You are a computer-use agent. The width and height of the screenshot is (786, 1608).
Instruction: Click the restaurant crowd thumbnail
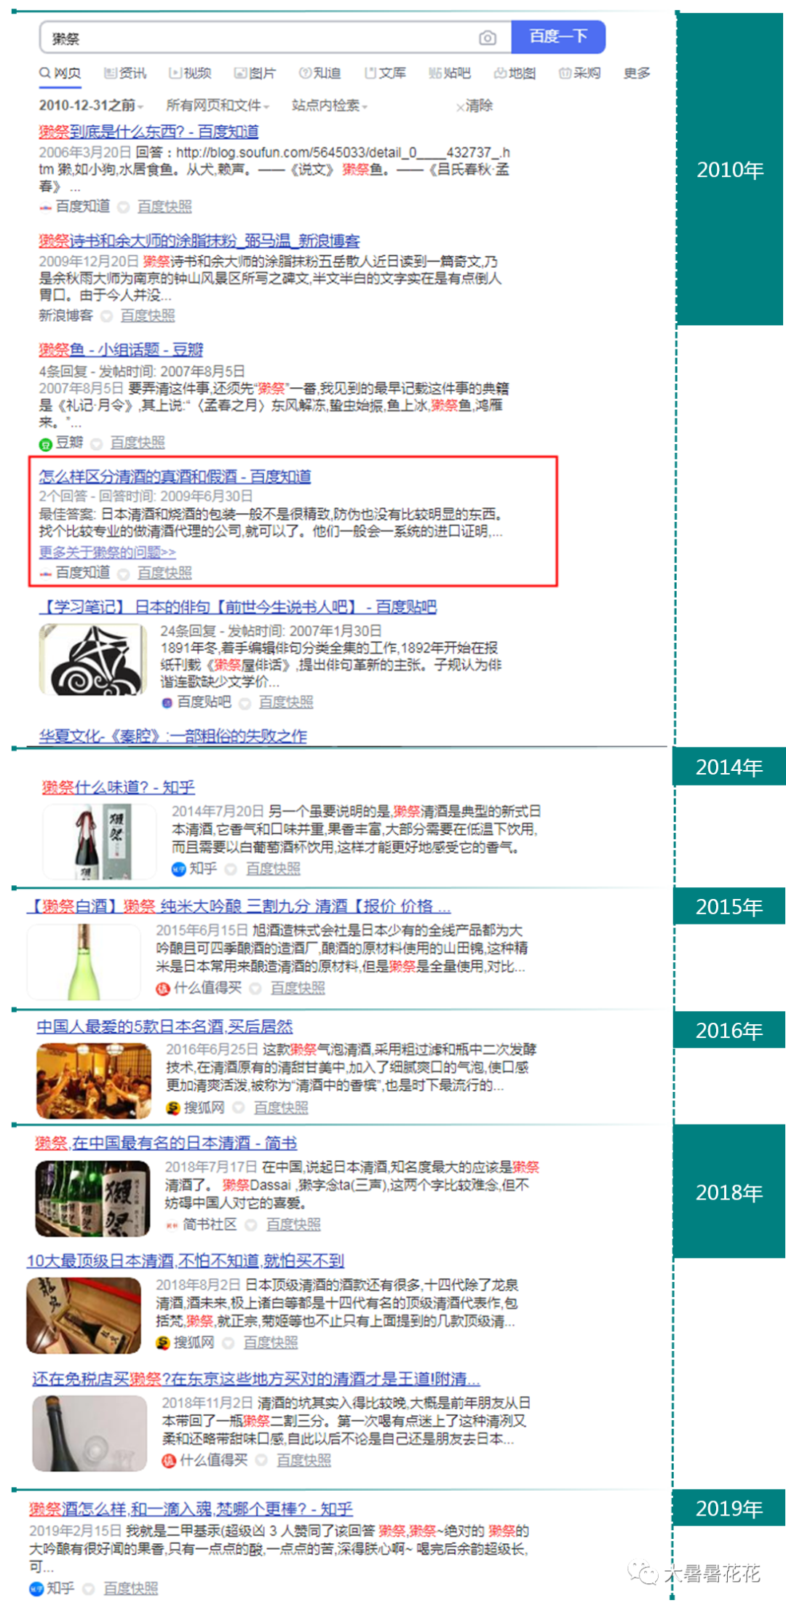(x=94, y=1081)
